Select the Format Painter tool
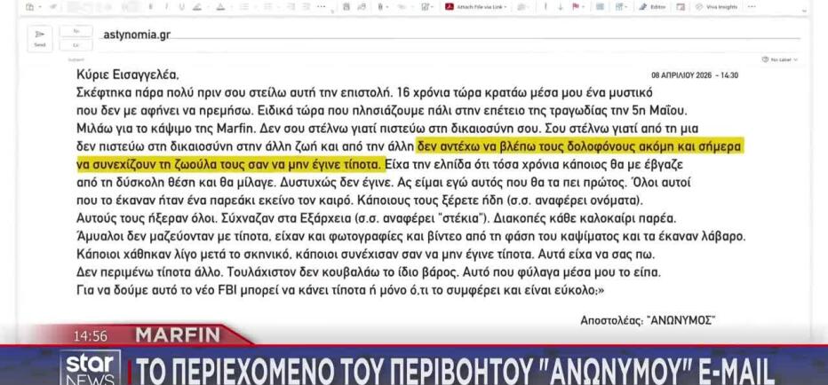 [x=54, y=7]
